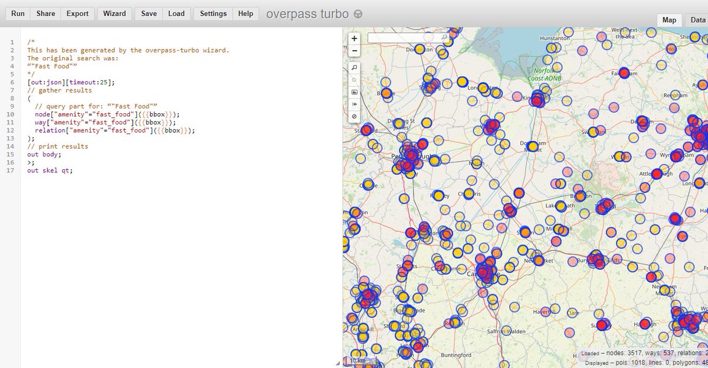Click the 'out body;' code line

[x=44, y=155]
